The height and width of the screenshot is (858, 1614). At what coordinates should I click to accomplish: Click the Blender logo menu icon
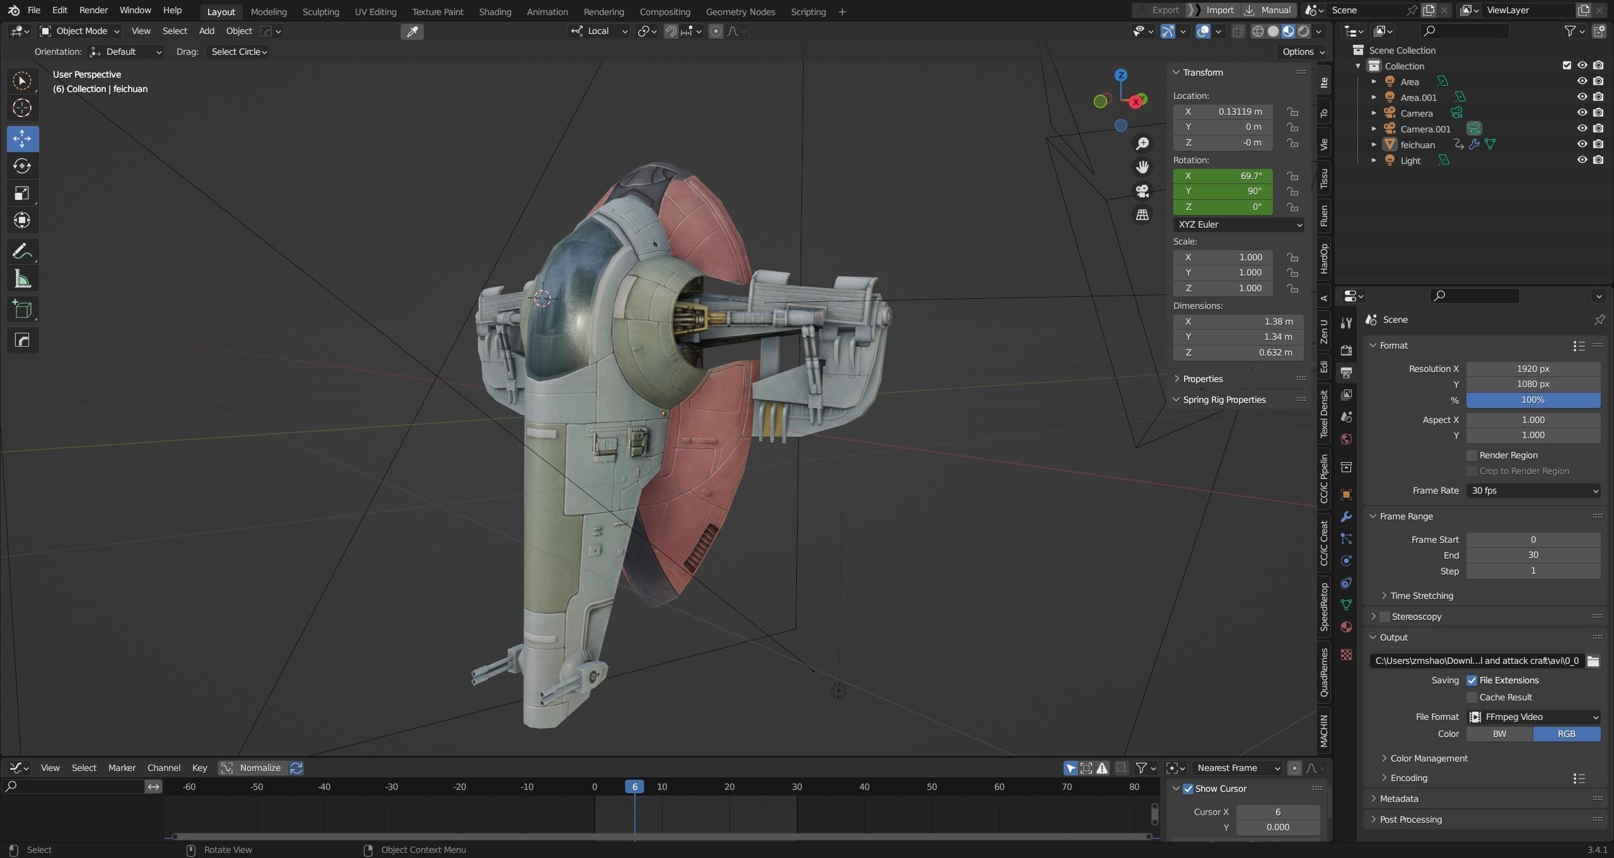click(14, 11)
